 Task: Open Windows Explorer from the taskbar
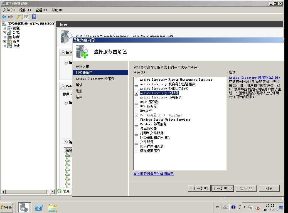click(x=53, y=208)
